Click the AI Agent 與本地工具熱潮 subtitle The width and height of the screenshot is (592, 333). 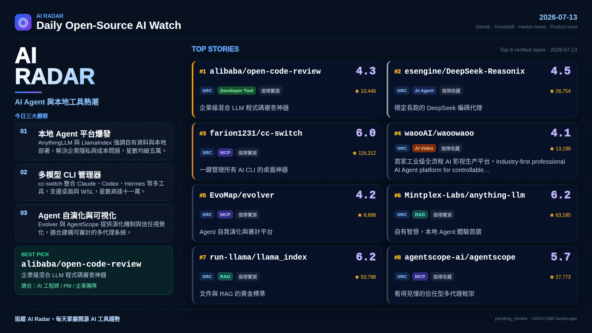57,102
